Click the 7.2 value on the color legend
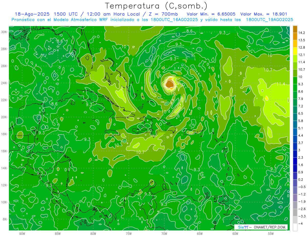The height and width of the screenshot is (237, 307). click(301, 106)
